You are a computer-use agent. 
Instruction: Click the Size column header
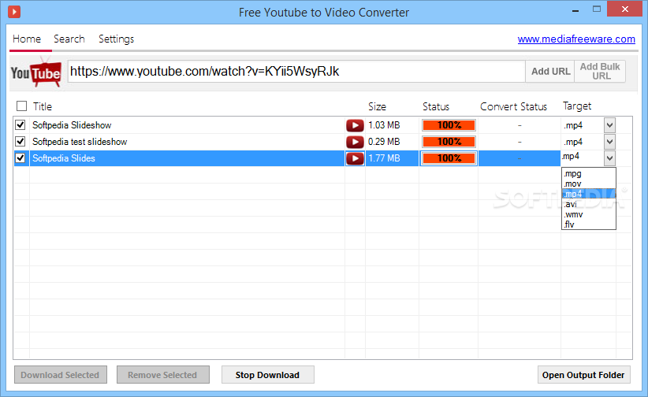pos(377,106)
